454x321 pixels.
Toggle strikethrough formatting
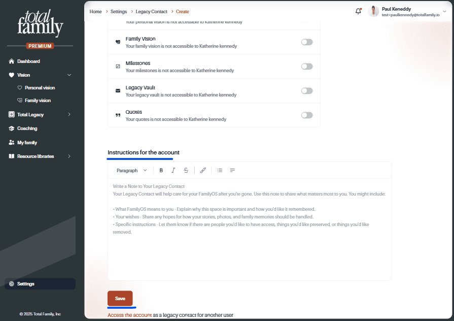click(186, 170)
